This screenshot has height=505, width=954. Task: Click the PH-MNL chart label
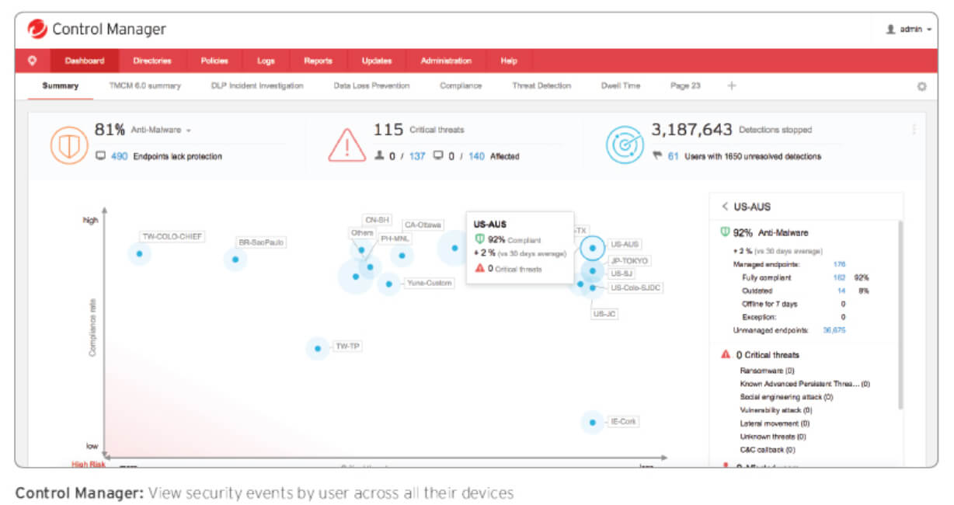point(395,239)
